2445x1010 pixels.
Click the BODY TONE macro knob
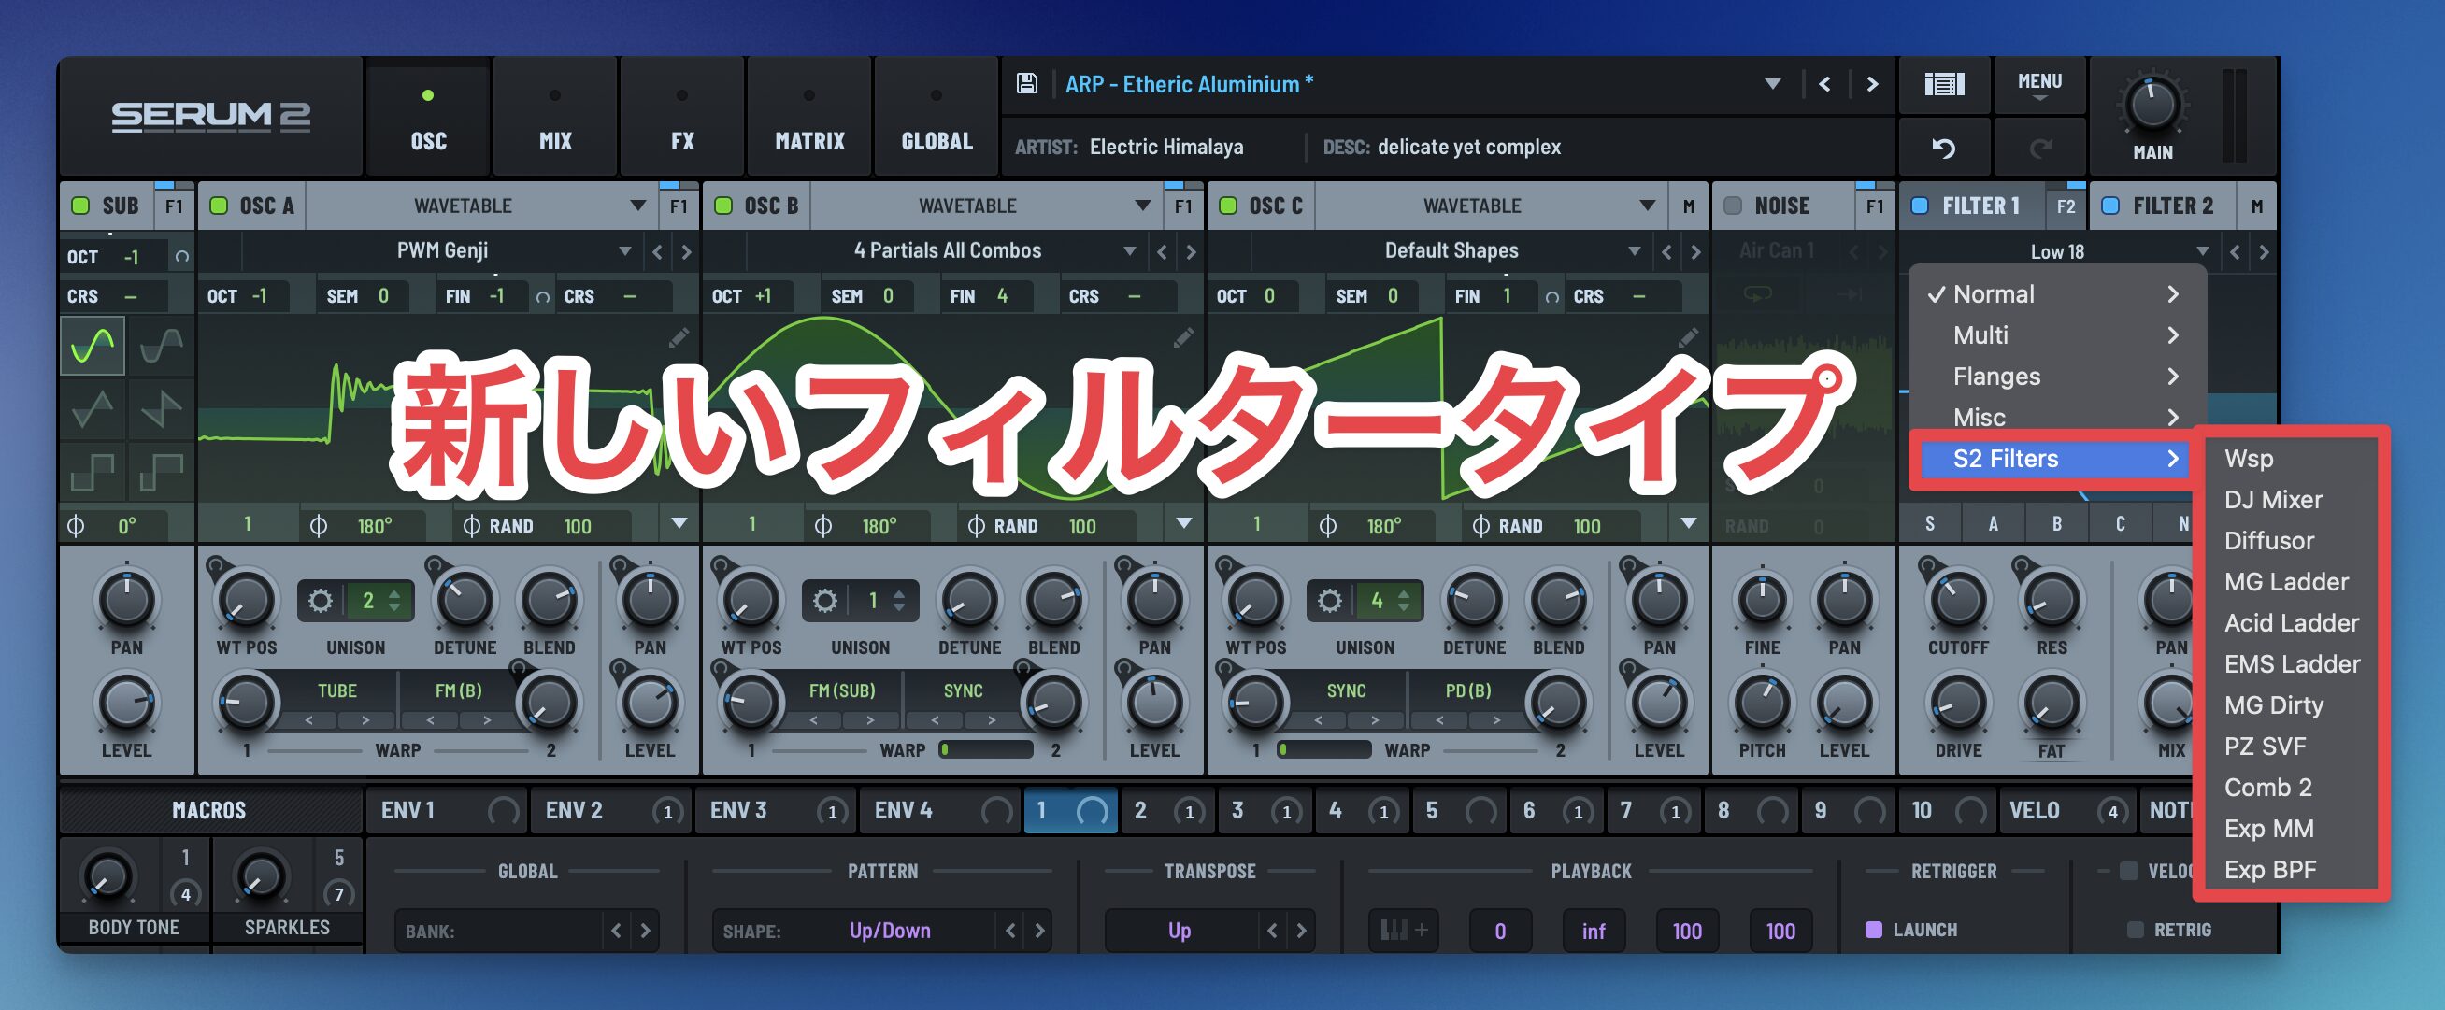107,876
